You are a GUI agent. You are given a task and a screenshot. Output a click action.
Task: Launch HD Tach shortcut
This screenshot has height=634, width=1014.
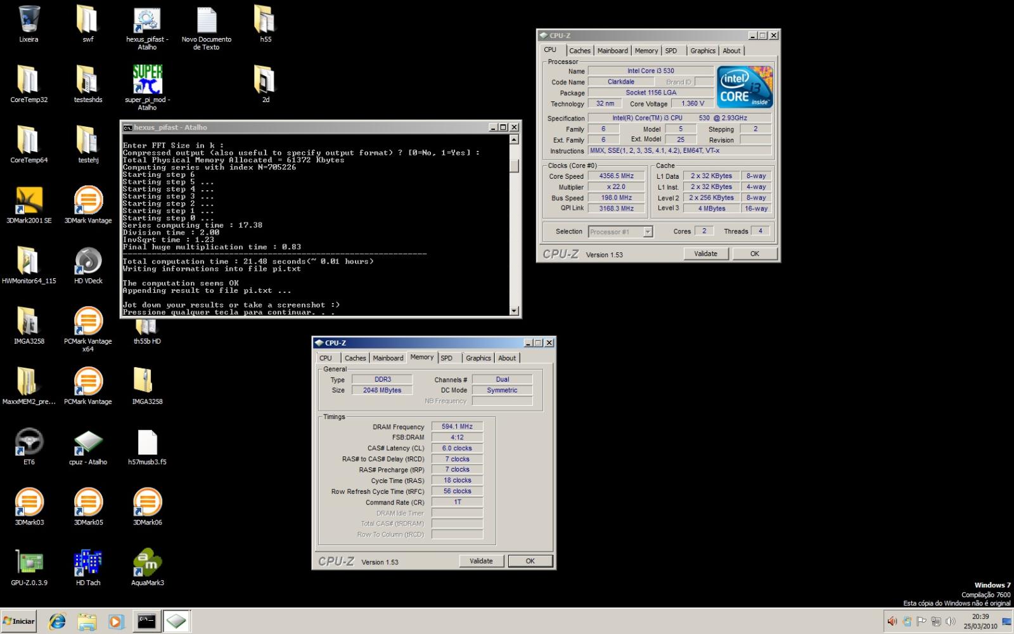coord(88,566)
